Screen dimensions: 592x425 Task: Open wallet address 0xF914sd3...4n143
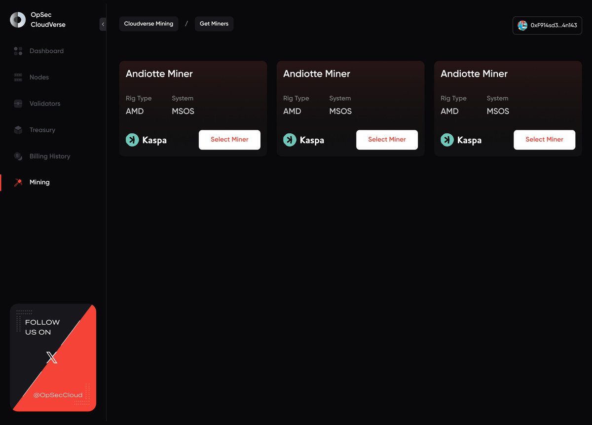(x=547, y=25)
